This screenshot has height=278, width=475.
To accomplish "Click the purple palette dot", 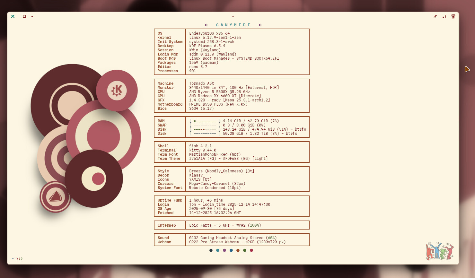I will pyautogui.click(x=224, y=250).
